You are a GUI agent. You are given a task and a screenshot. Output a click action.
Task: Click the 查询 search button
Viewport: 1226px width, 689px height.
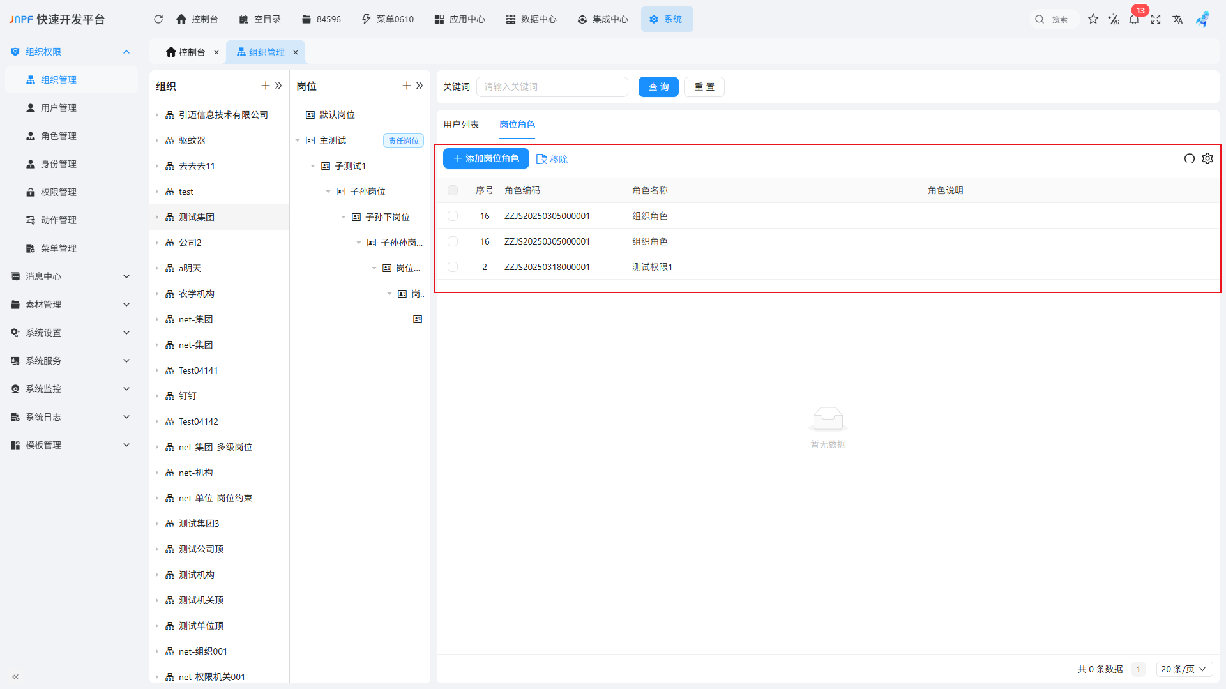click(658, 87)
